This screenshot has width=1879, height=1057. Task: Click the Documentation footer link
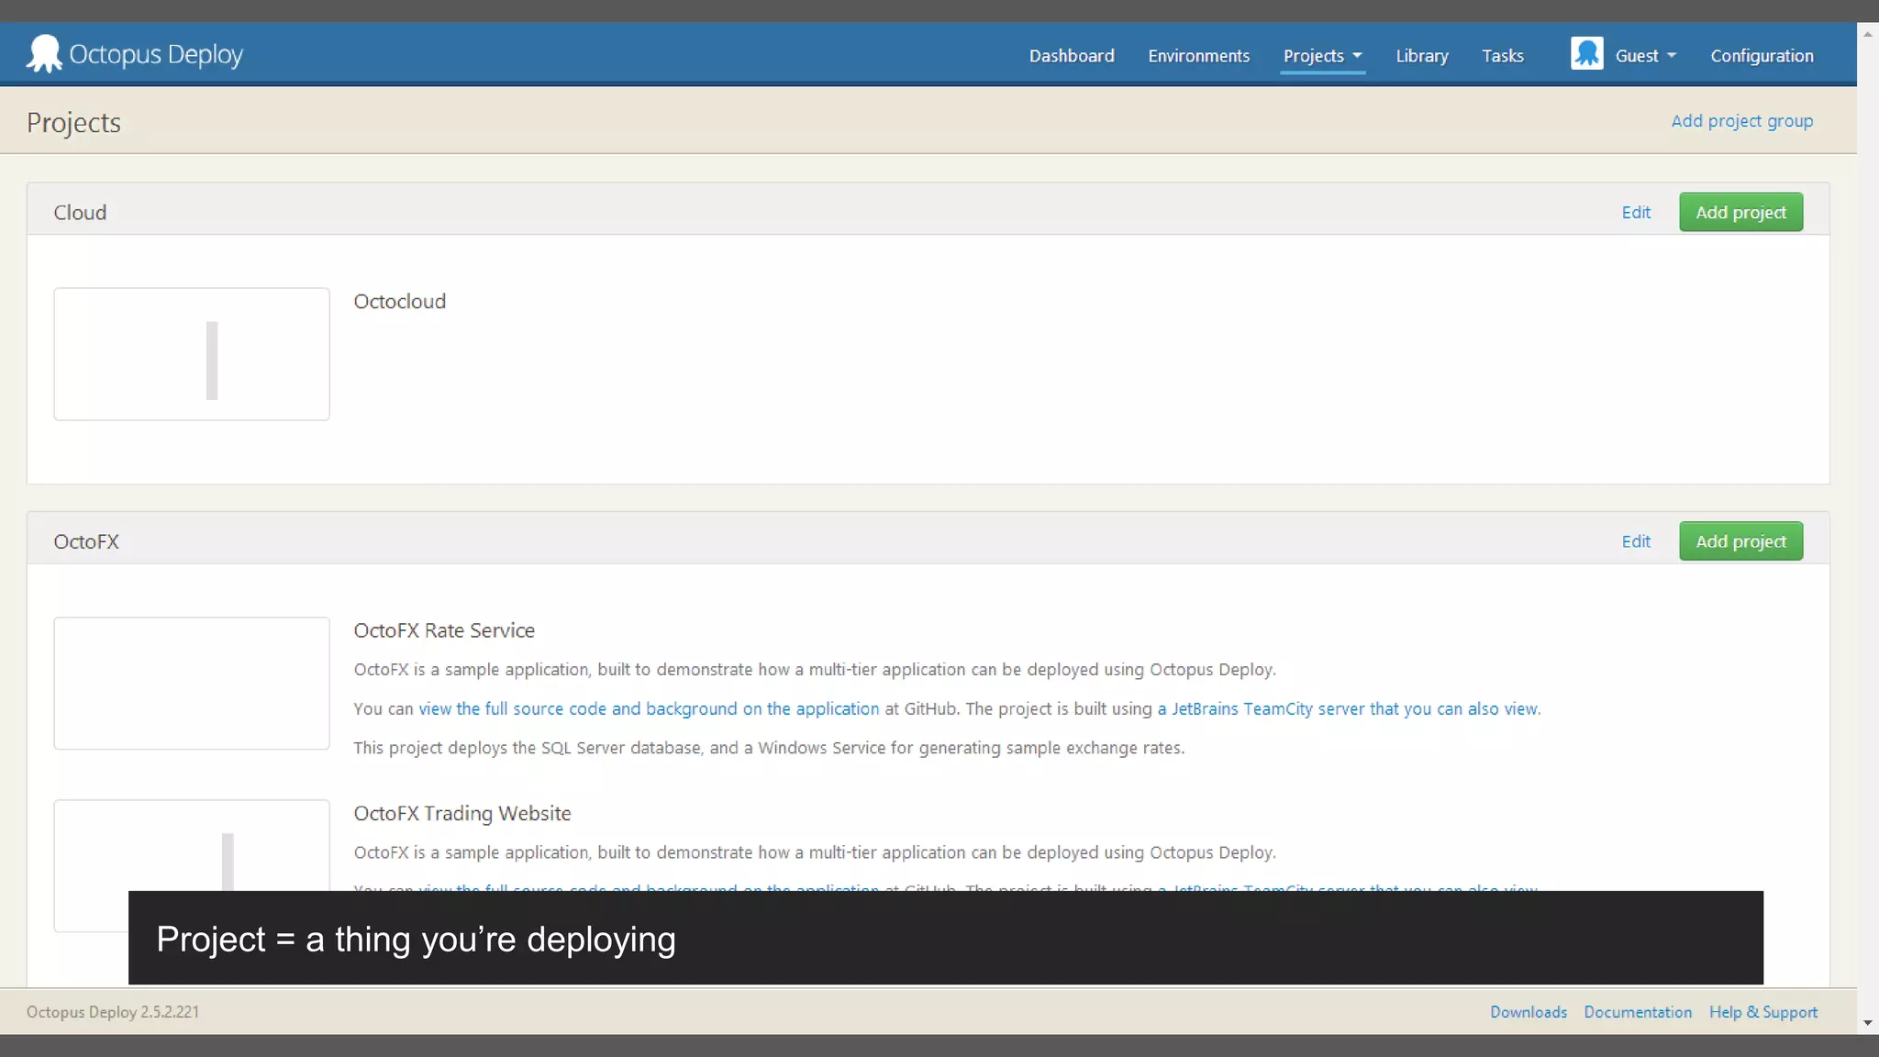pos(1637,1012)
